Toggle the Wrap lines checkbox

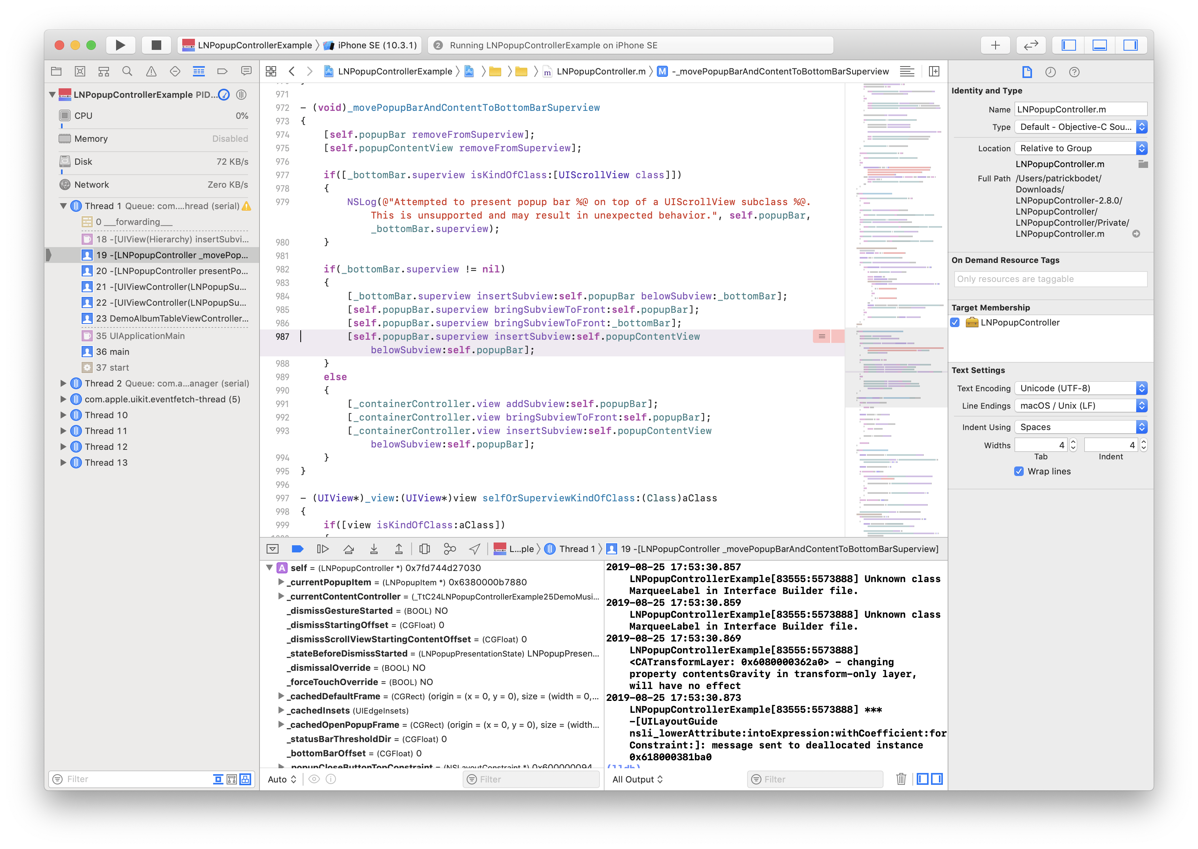tap(1019, 471)
